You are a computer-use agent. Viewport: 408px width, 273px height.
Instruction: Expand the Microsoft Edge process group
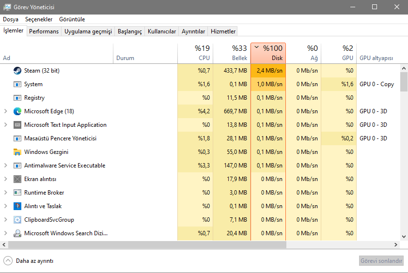click(6, 111)
